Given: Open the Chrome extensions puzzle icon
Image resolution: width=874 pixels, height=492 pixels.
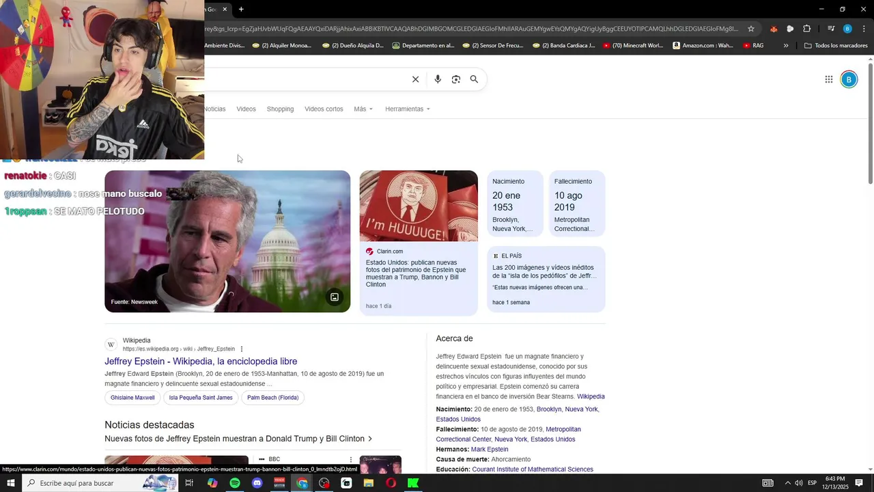Looking at the screenshot, I should 806,29.
